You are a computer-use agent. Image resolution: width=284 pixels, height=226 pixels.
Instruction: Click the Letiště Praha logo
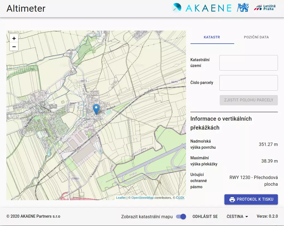coord(264,8)
